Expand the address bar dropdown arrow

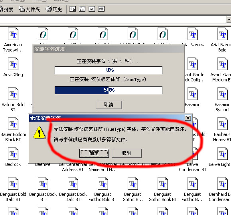229,20
